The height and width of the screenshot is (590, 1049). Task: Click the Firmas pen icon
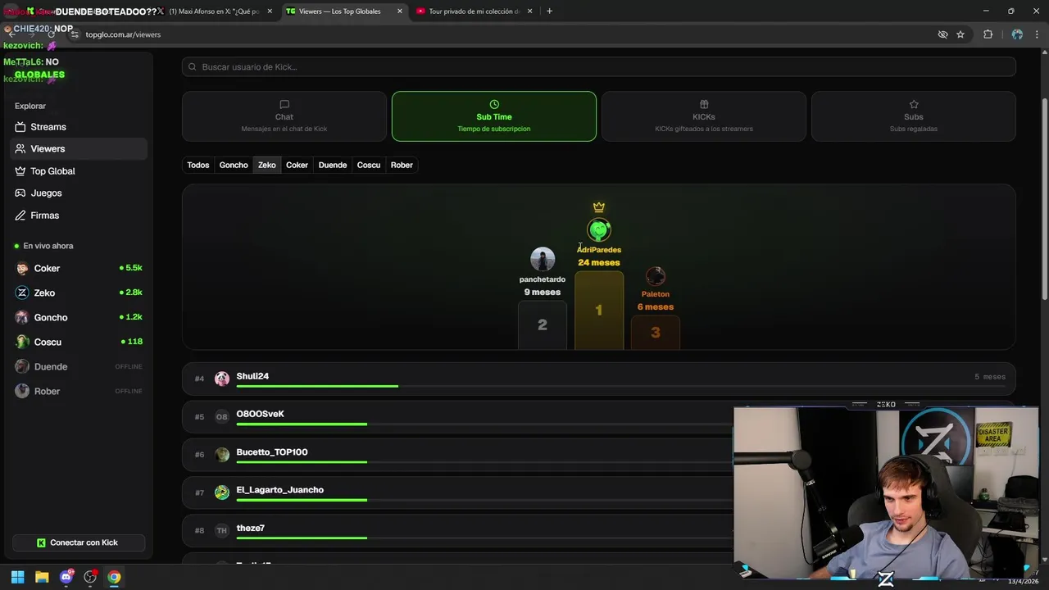pos(20,216)
